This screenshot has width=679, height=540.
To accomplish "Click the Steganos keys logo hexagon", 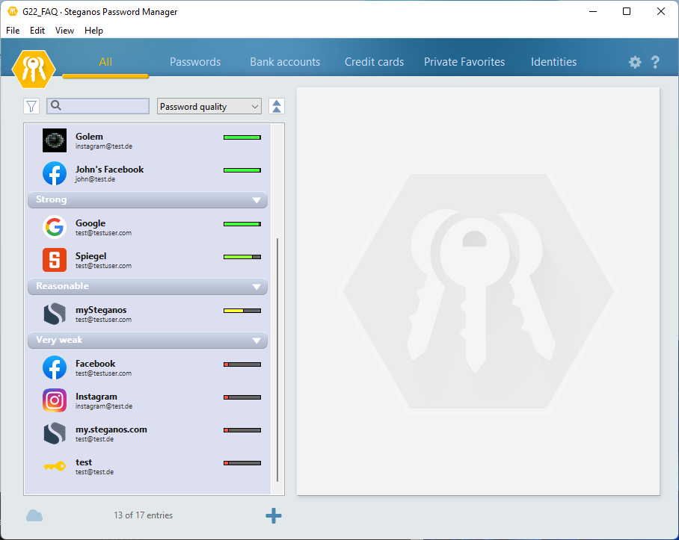I will tap(34, 68).
